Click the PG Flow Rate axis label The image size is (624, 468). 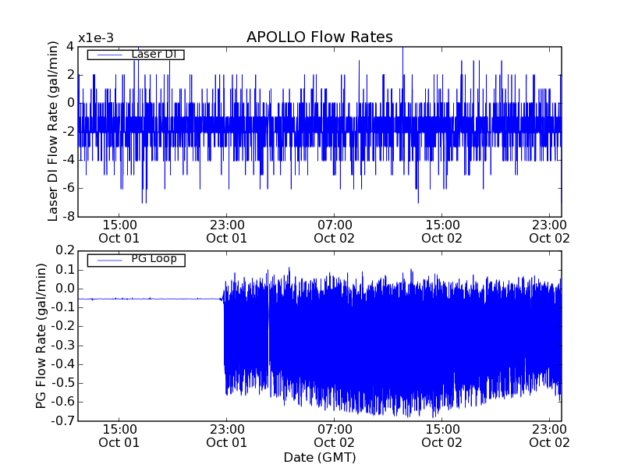coord(41,335)
